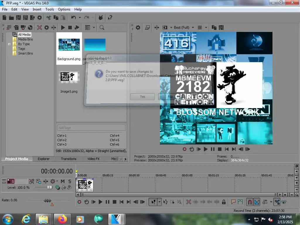This screenshot has width=300, height=225.
Task: Open the Options menu
Action: (x=64, y=9)
